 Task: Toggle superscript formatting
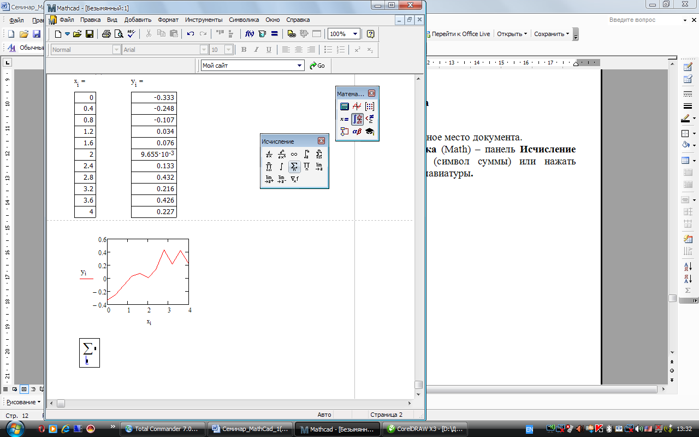pos(358,50)
